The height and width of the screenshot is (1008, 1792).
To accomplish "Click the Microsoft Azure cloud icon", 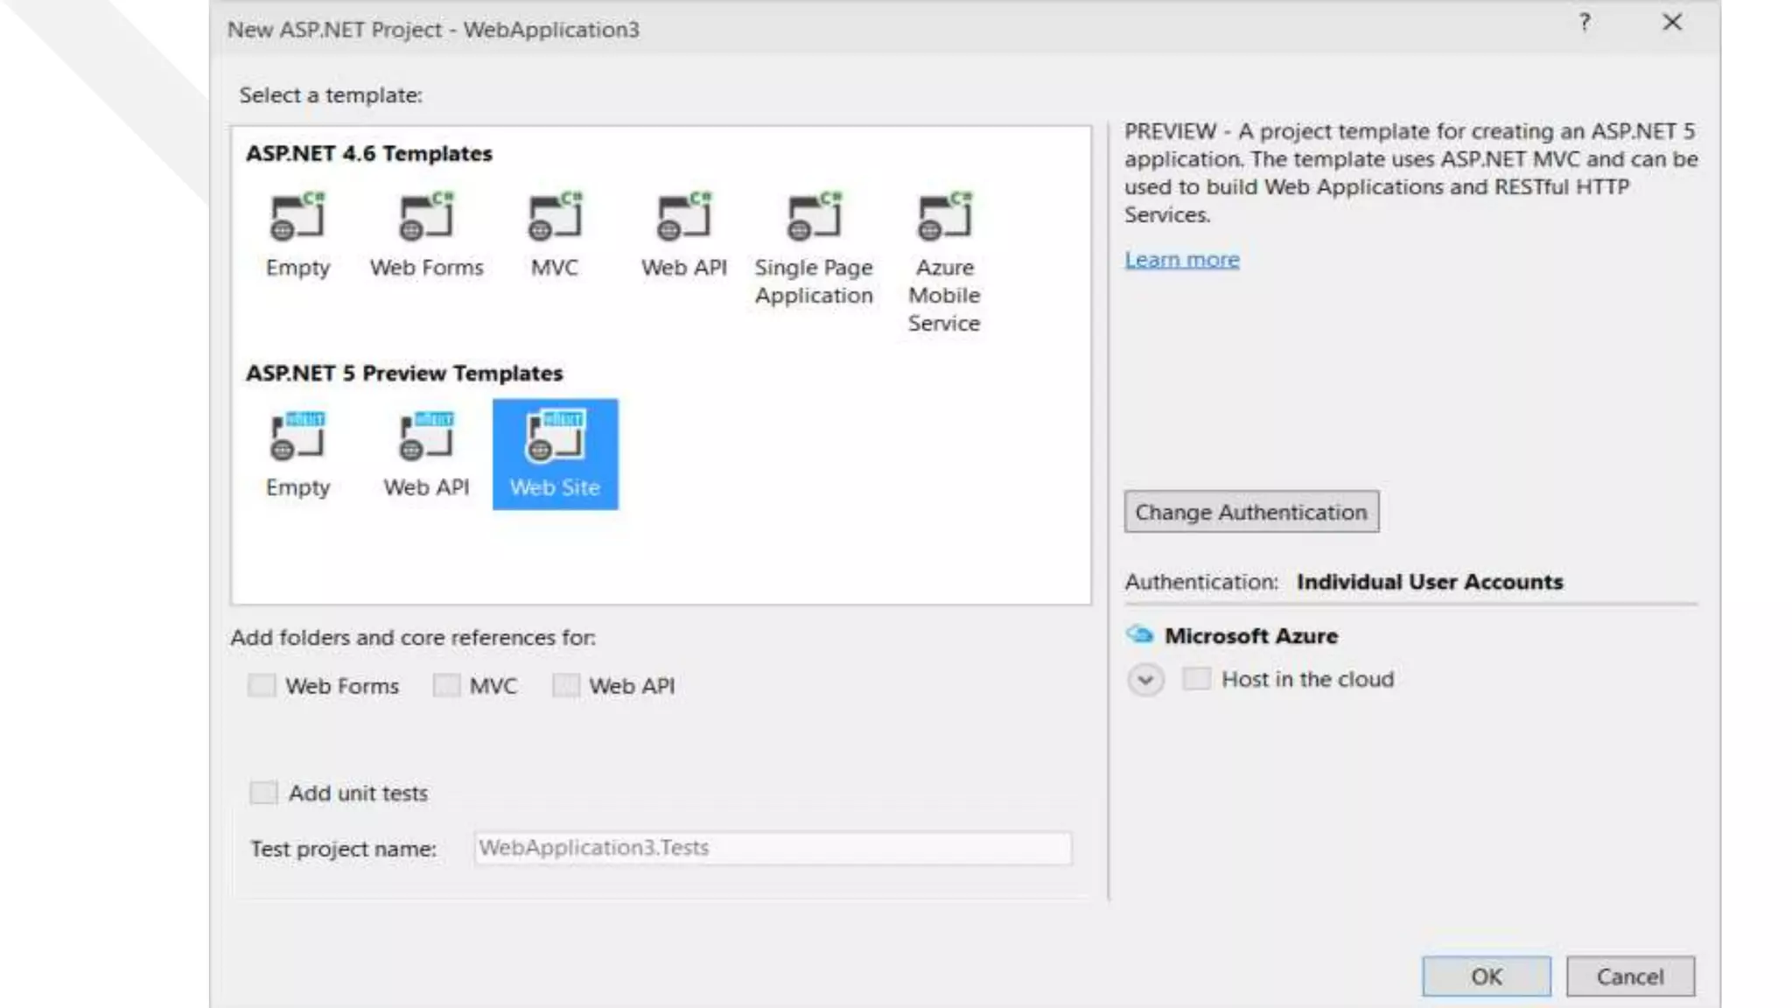I will point(1140,634).
